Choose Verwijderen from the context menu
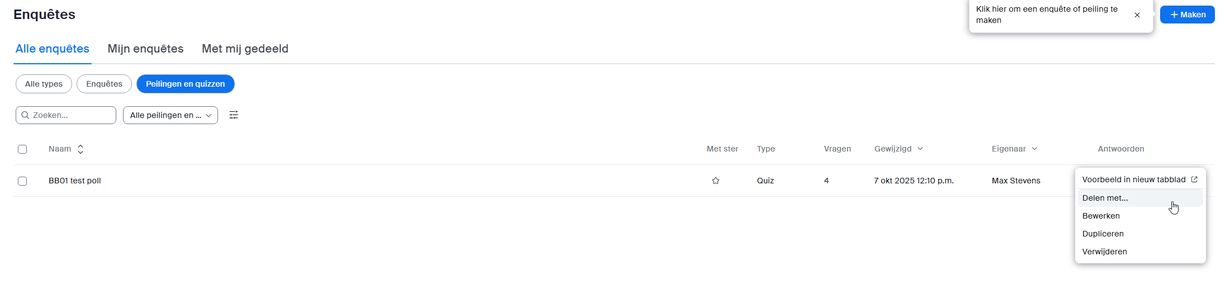Image resolution: width=1225 pixels, height=284 pixels. (1104, 252)
